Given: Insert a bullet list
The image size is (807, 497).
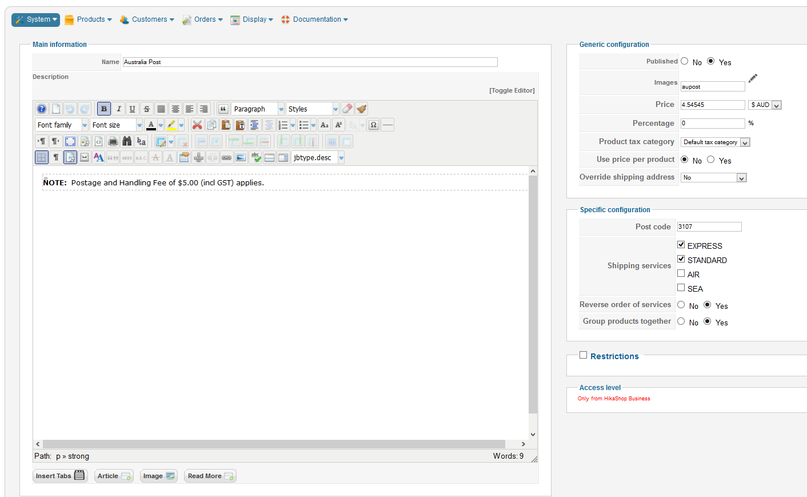Looking at the screenshot, I should [304, 125].
